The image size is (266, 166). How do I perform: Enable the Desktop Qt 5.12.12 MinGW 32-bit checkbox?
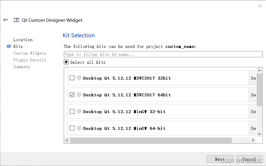pyautogui.click(x=72, y=111)
